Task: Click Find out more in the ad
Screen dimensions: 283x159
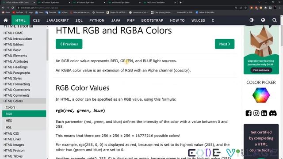Action: click(x=261, y=70)
